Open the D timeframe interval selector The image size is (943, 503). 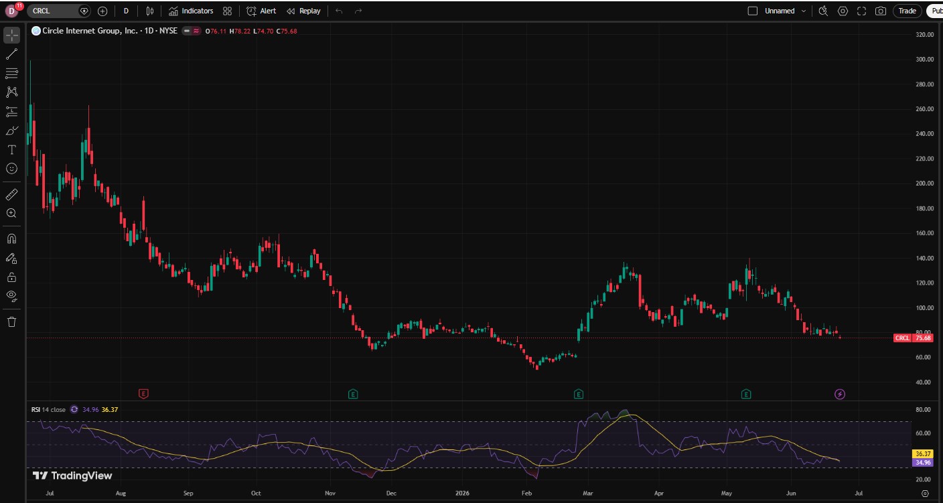126,11
